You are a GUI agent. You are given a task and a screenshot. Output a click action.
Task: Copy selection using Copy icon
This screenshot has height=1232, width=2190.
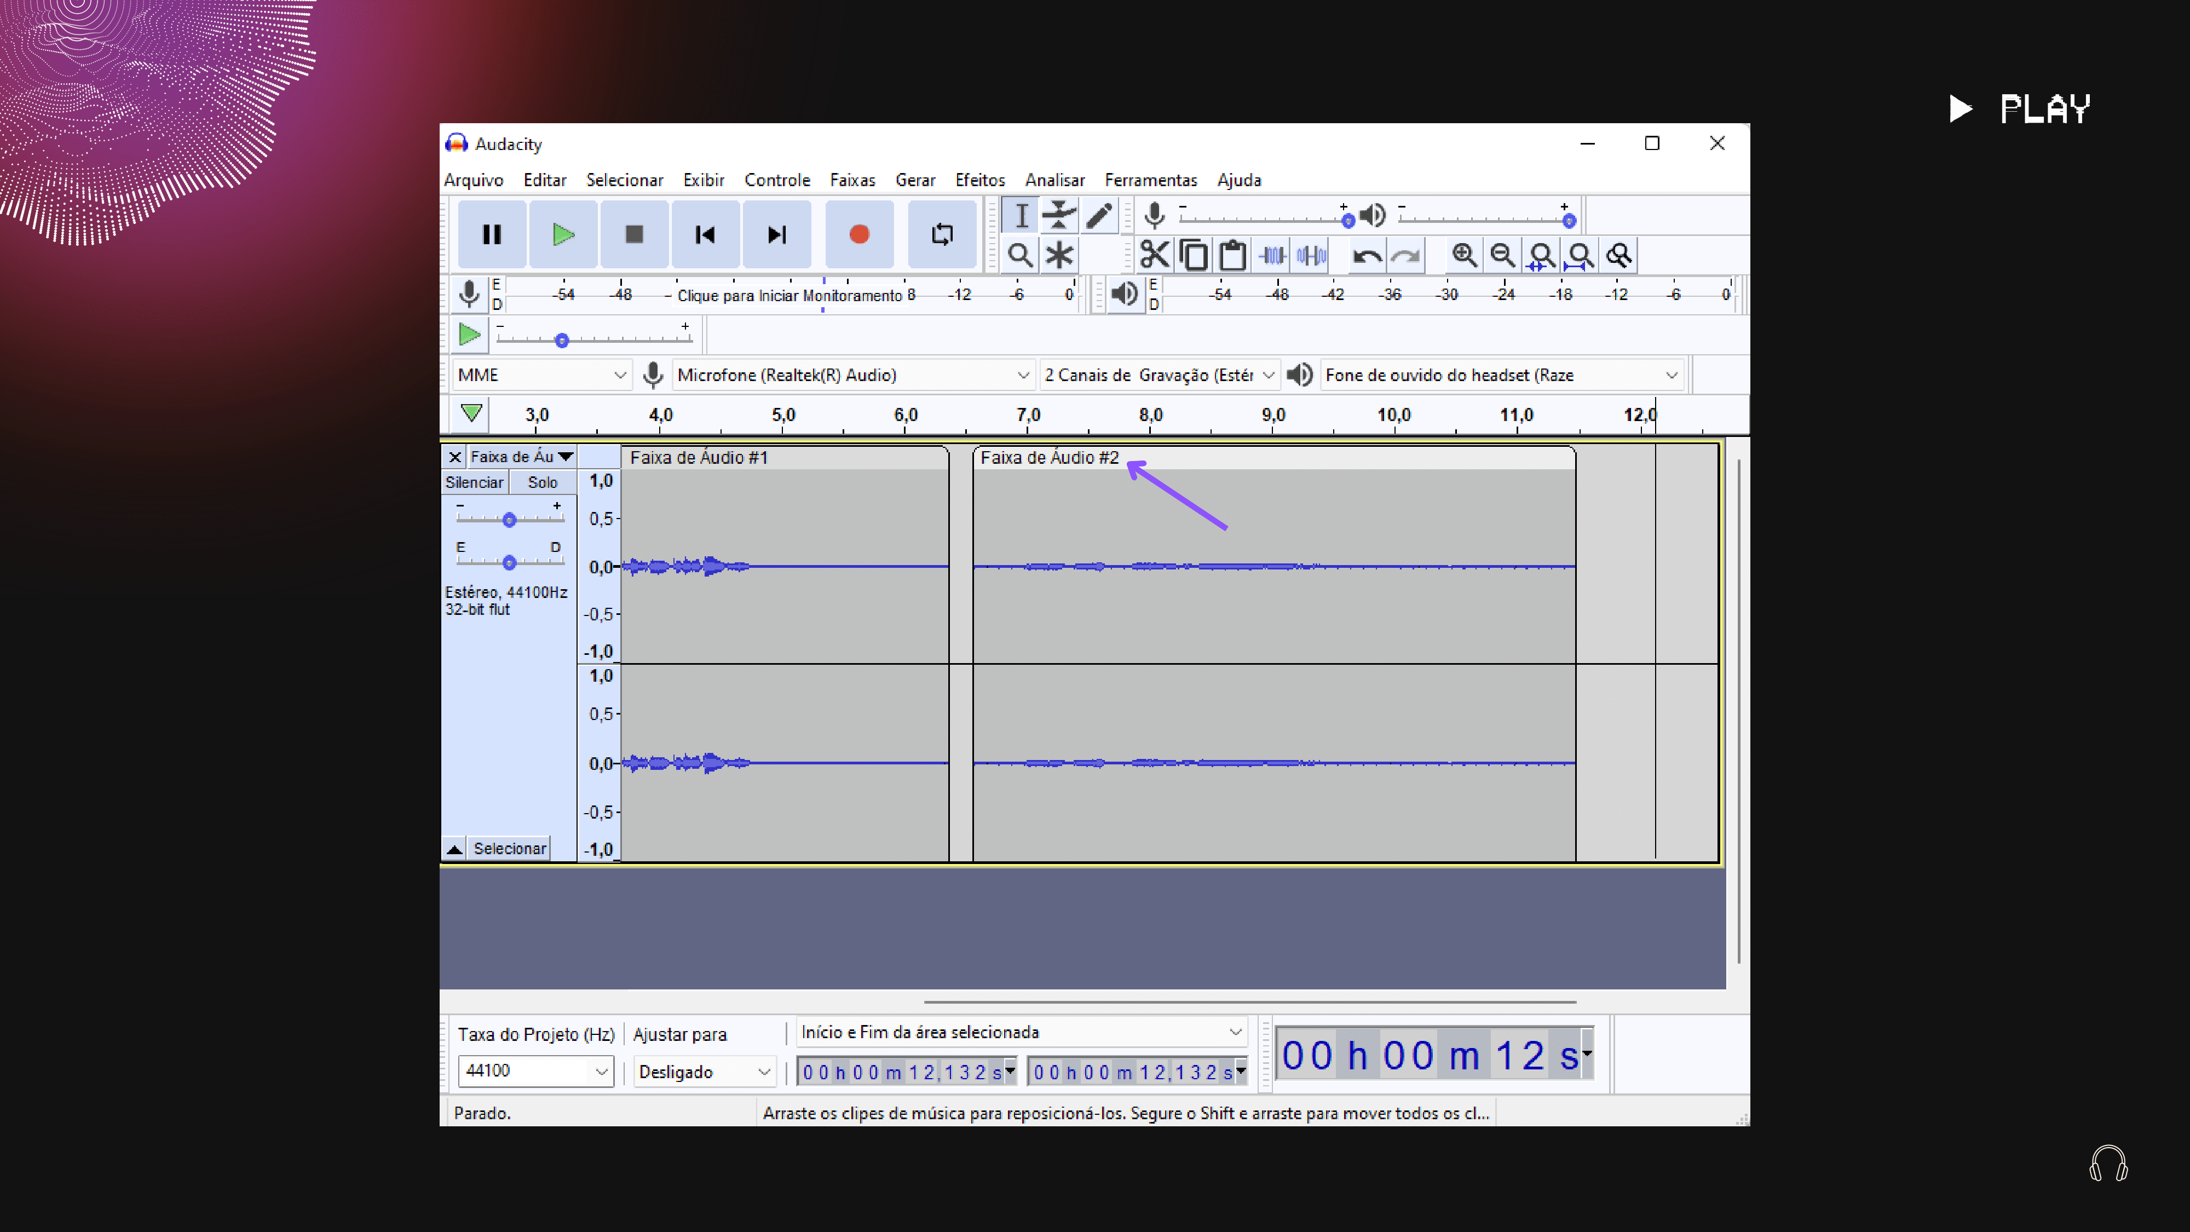click(x=1194, y=255)
